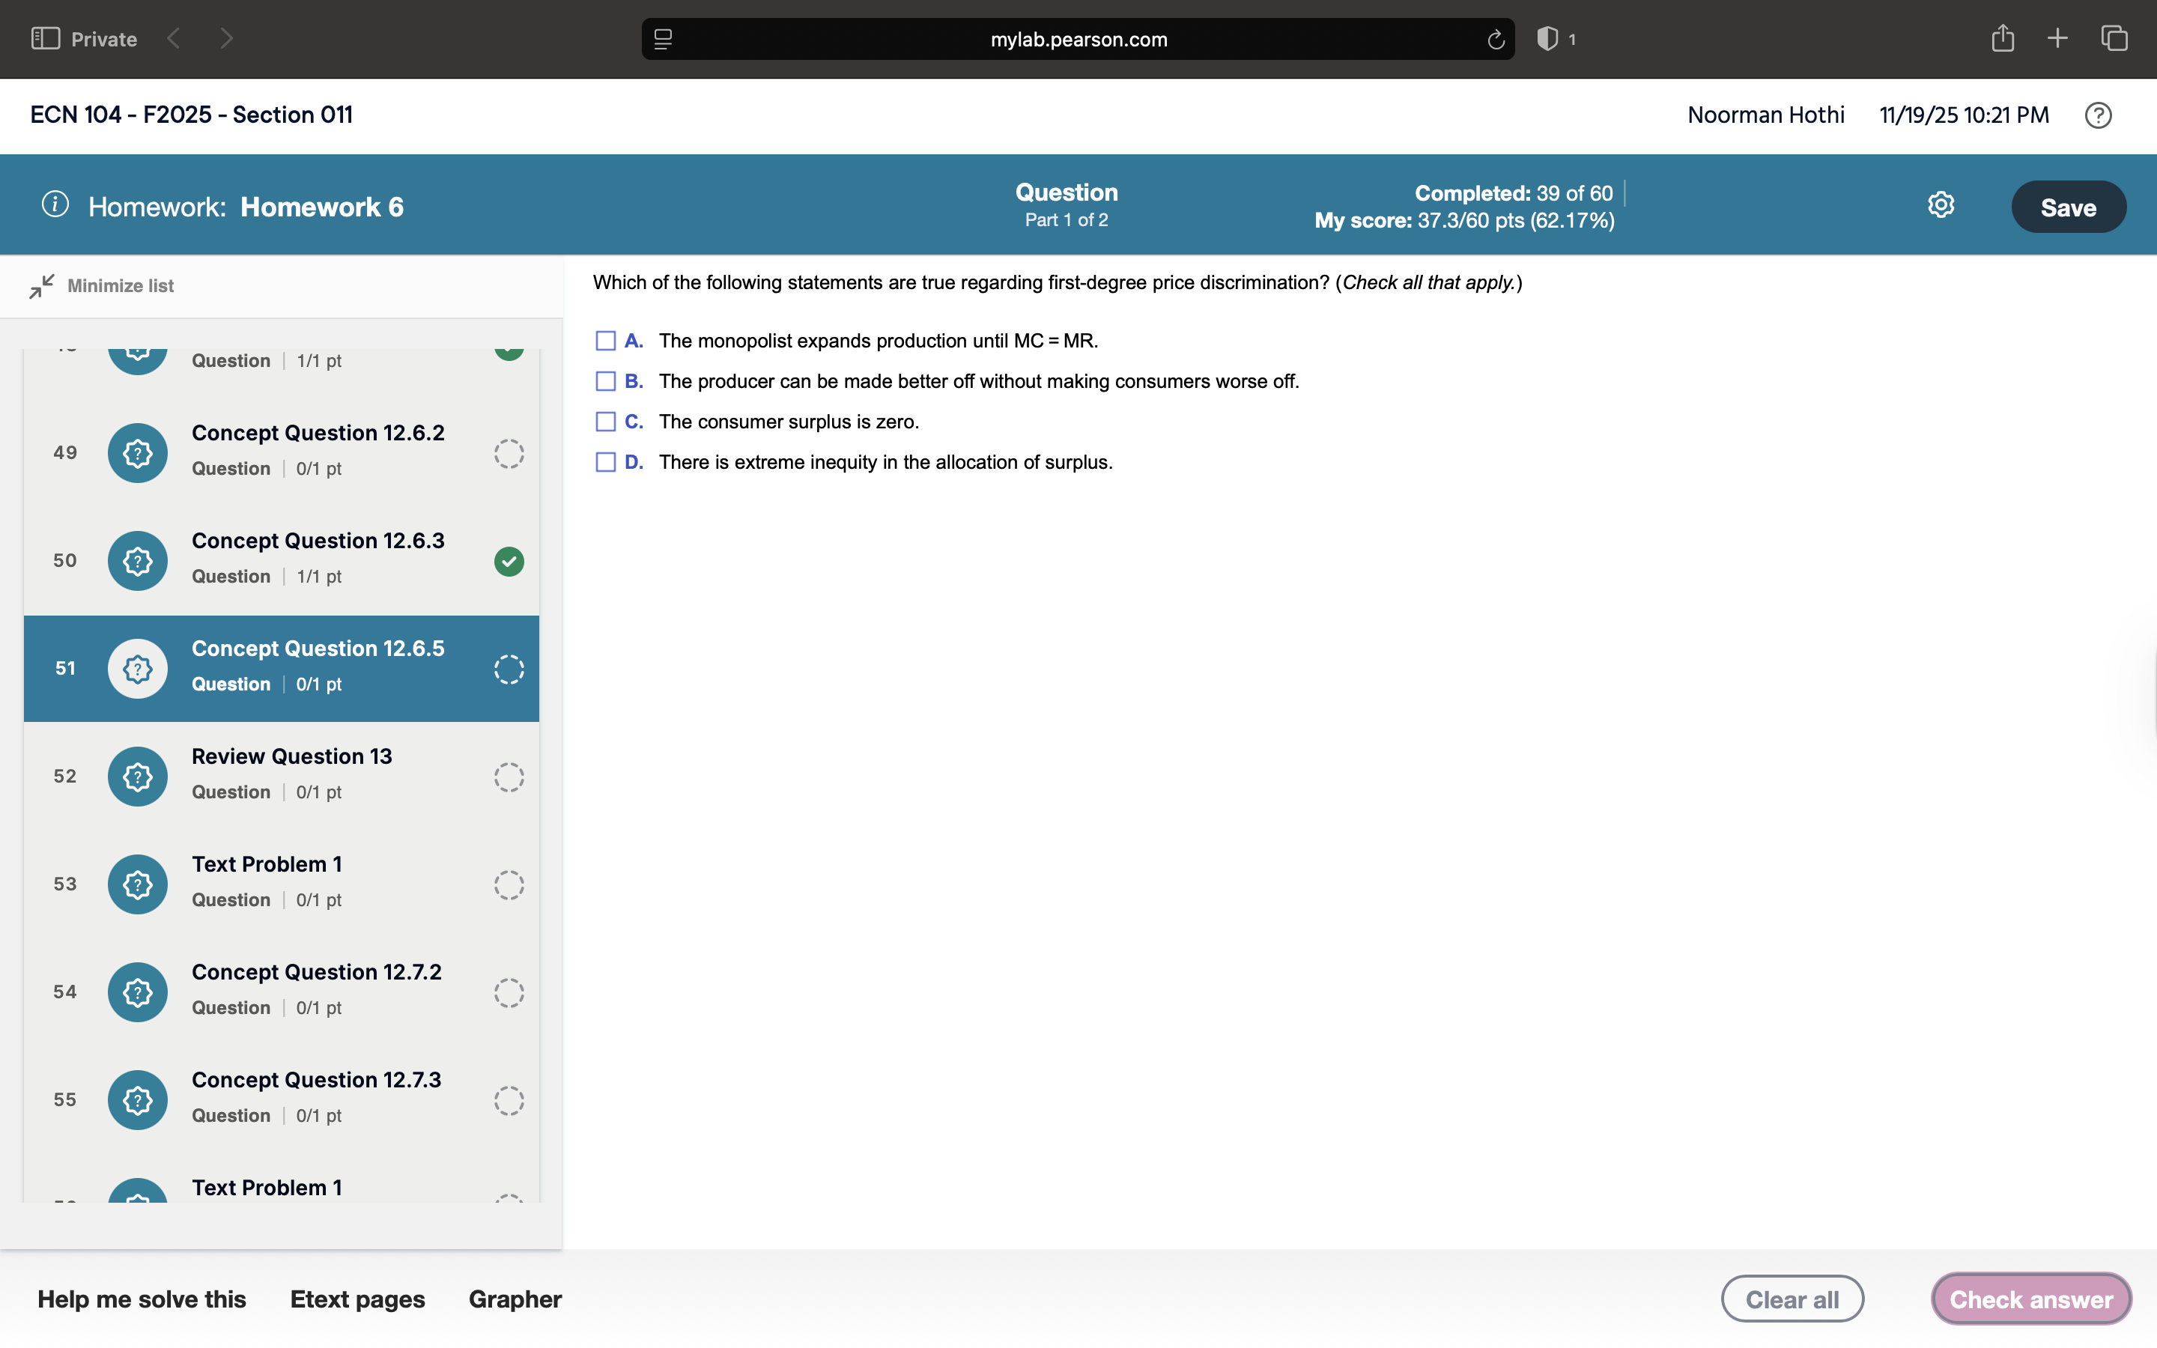The width and height of the screenshot is (2157, 1348).
Task: Open the tab overview icon
Action: (2114, 38)
